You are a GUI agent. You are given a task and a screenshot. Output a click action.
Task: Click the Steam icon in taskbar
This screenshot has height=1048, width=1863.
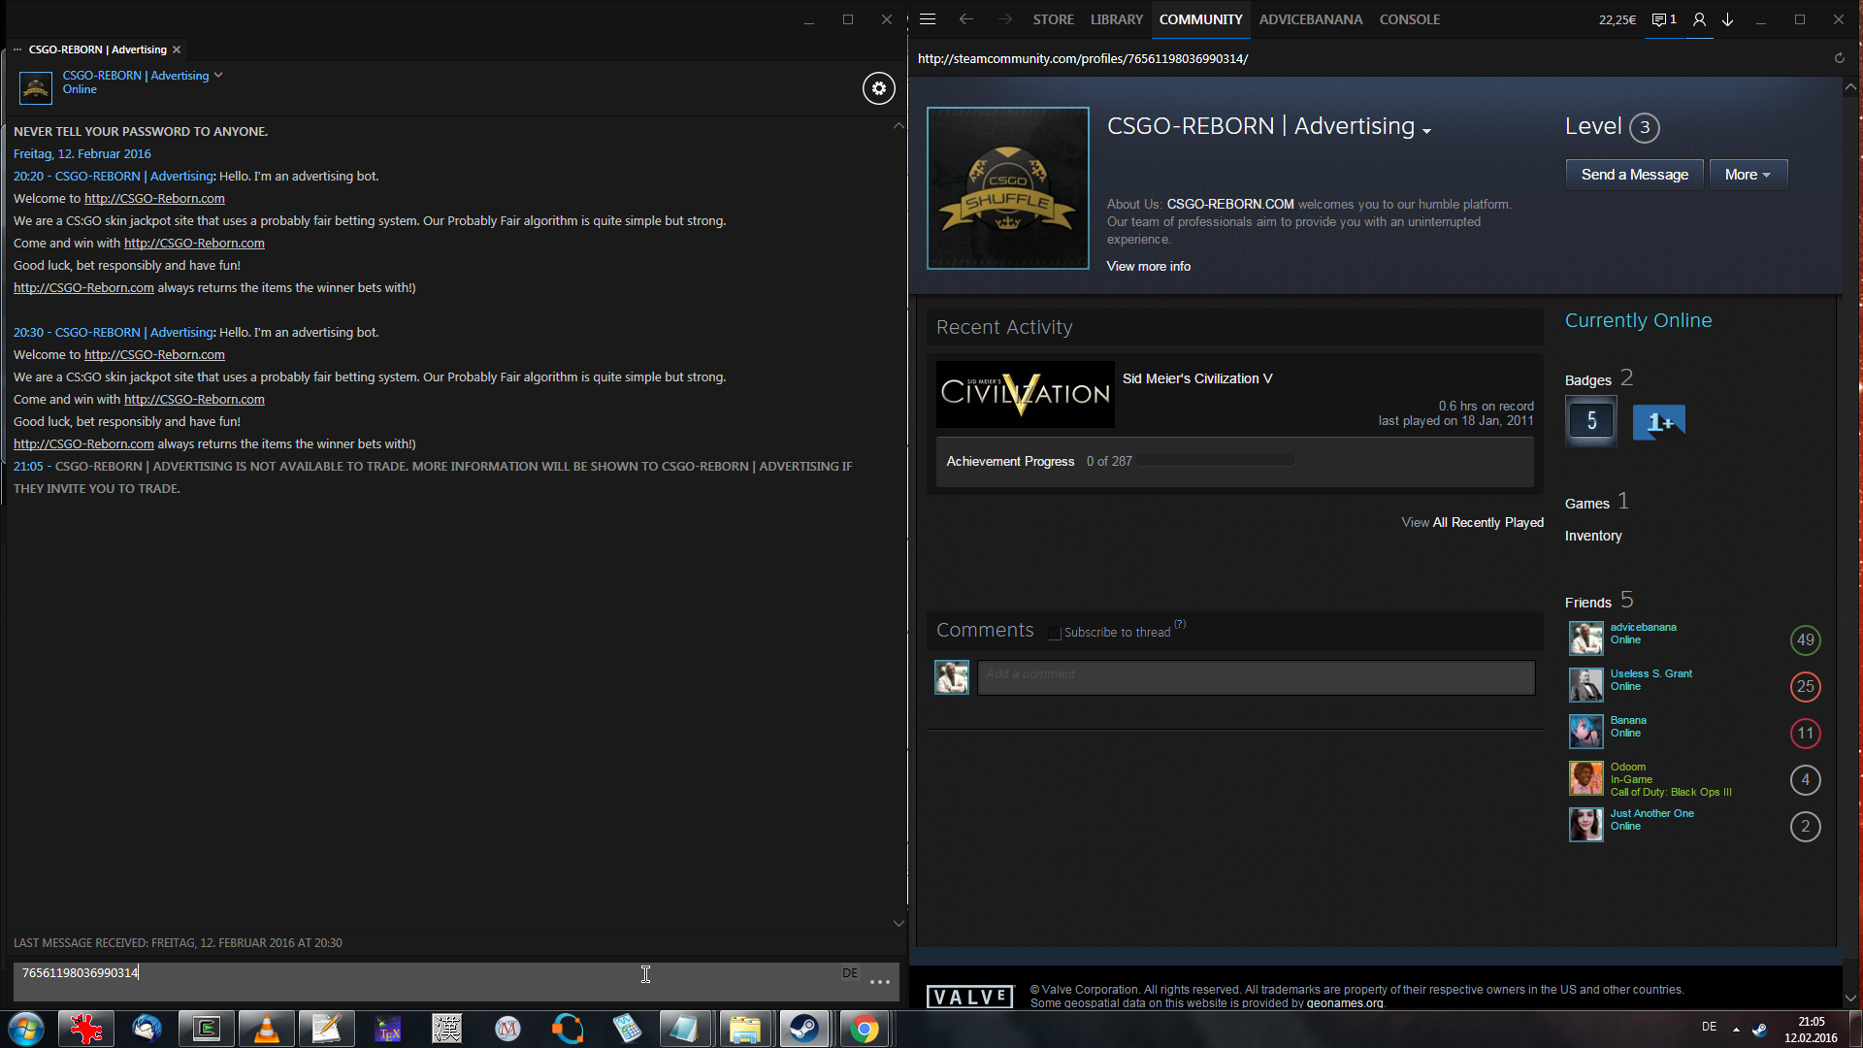(803, 1029)
